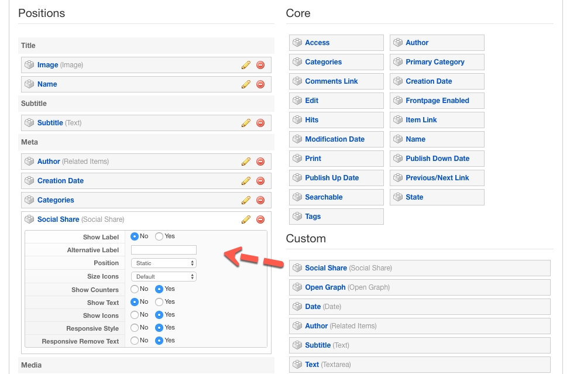Select No for Responsive Style
The width and height of the screenshot is (570, 374).
tap(135, 328)
